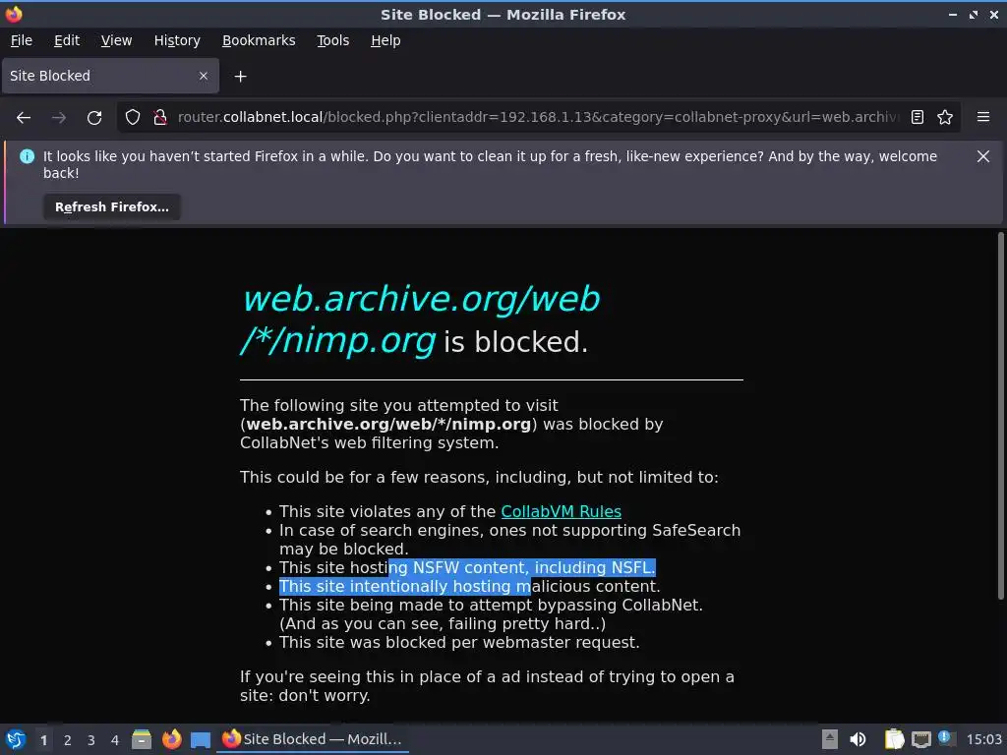Click the insecure connection padlock icon
The height and width of the screenshot is (755, 1007).
pos(160,117)
